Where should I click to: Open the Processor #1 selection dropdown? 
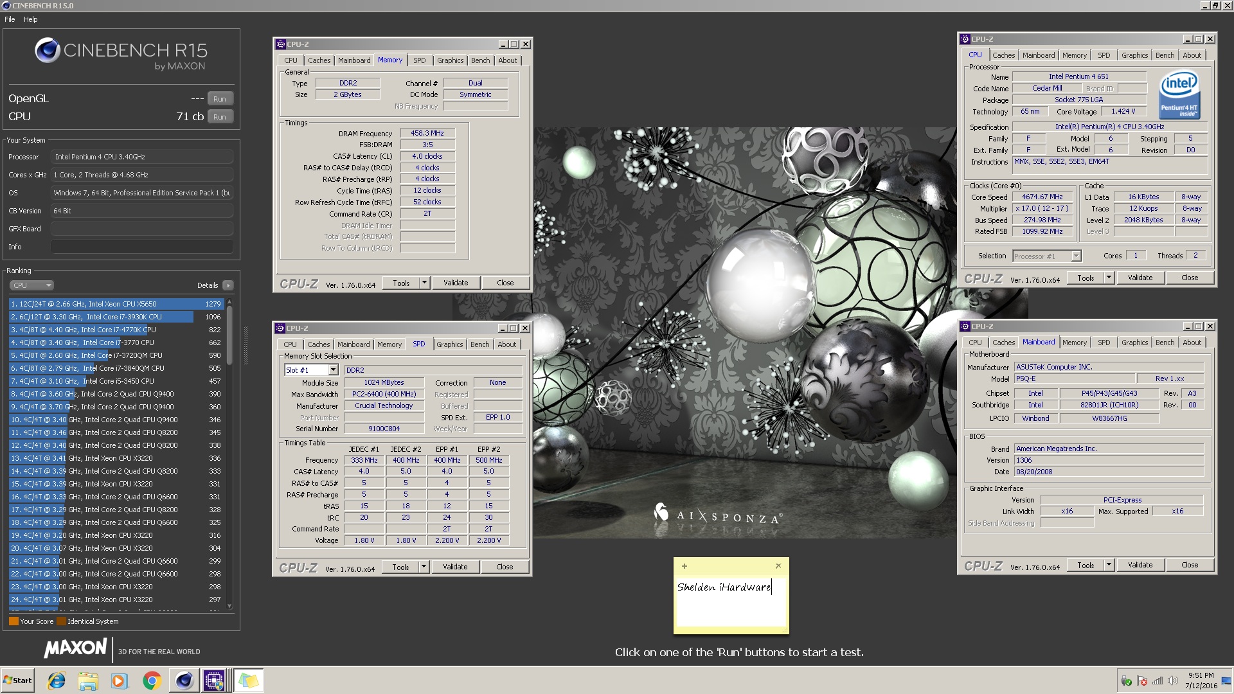click(1076, 256)
